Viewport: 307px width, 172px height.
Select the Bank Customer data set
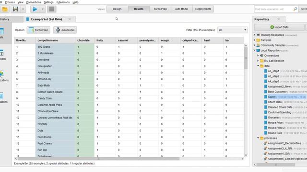[277, 92]
